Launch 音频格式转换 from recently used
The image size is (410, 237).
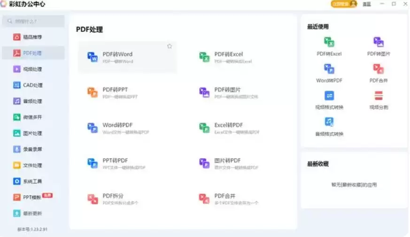329,127
